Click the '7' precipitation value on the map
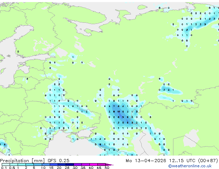This screenshot has width=219, height=169. pyautogui.click(x=114, y=106)
